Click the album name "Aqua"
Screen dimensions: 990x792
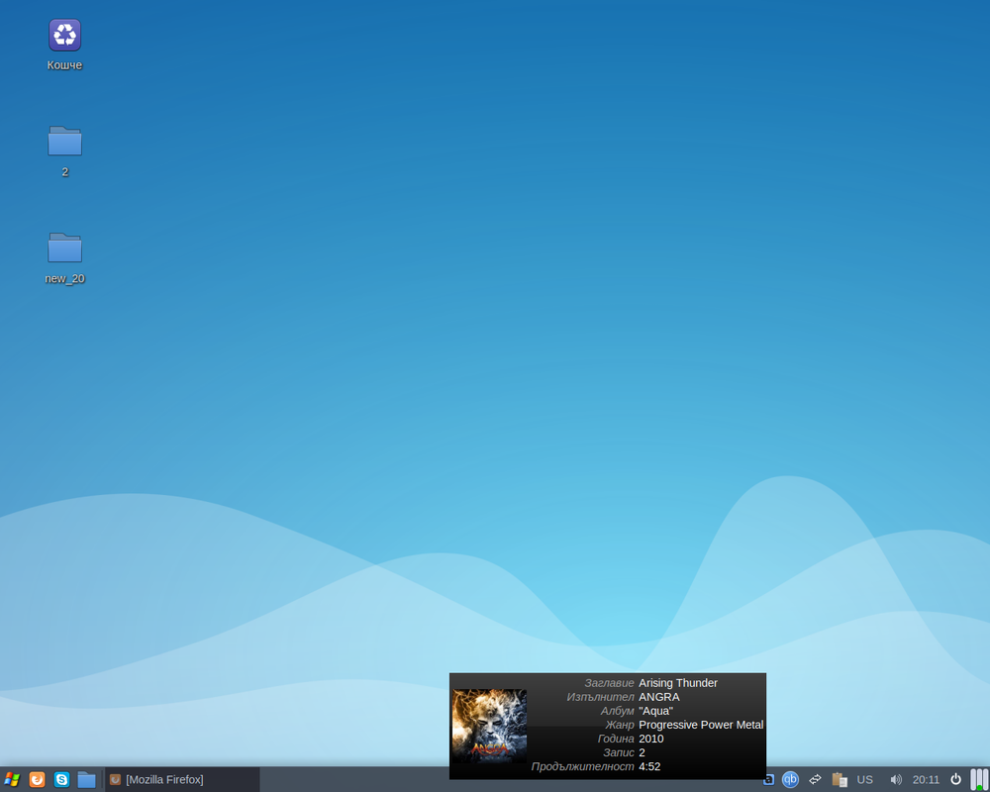click(656, 711)
